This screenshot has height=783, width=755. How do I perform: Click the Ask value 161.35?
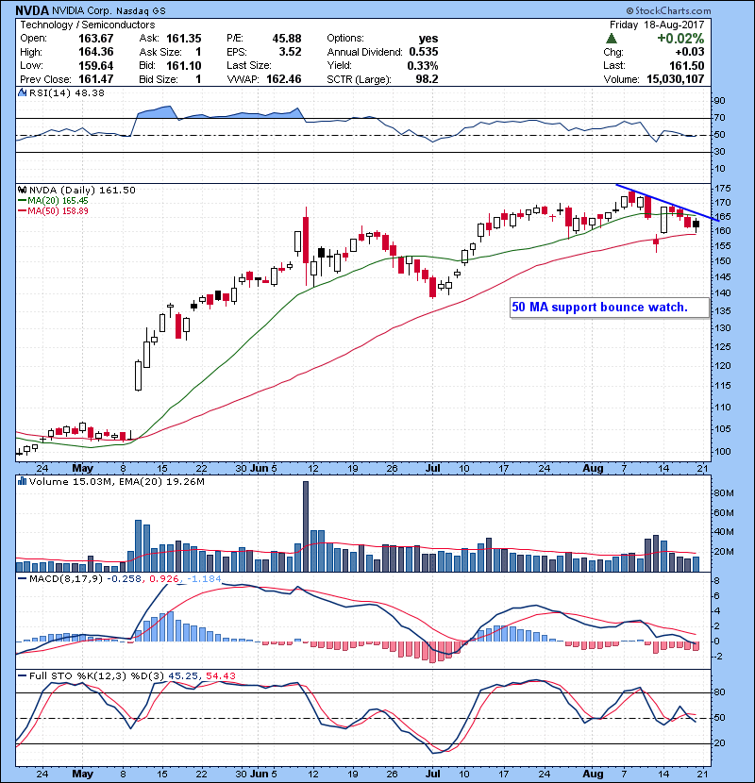click(184, 39)
